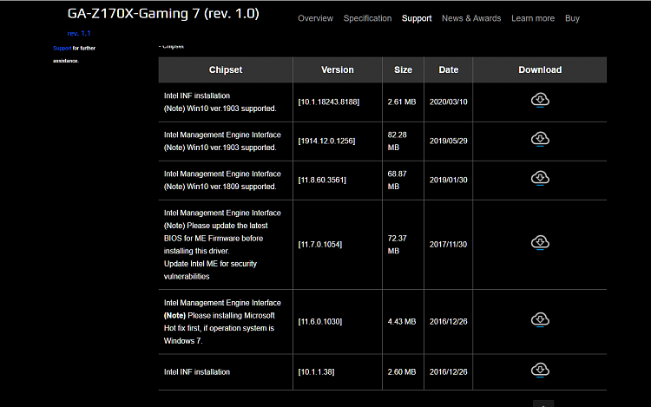
Task: Select version text [11.8.60.3561]
Action: [322, 180]
